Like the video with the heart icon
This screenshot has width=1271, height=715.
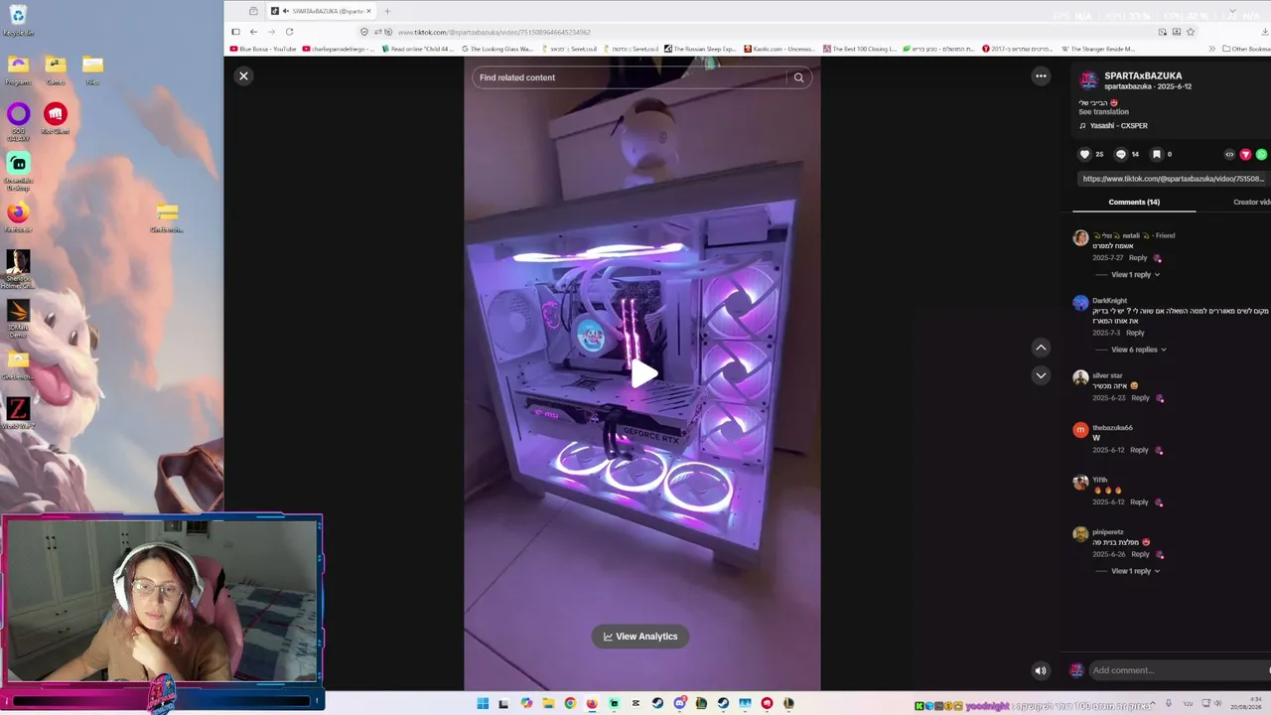tap(1084, 154)
